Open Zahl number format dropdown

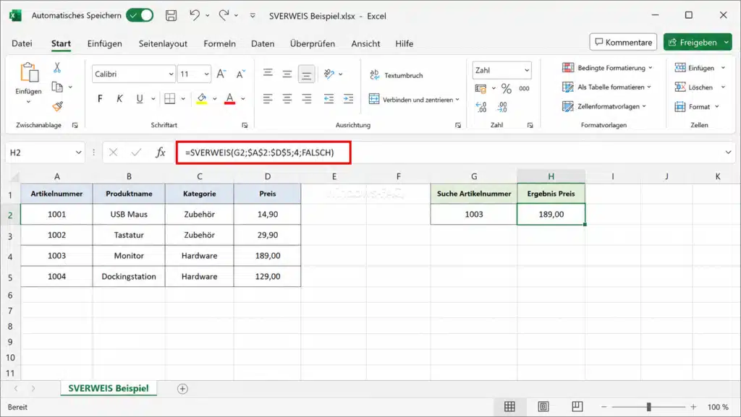pyautogui.click(x=527, y=70)
